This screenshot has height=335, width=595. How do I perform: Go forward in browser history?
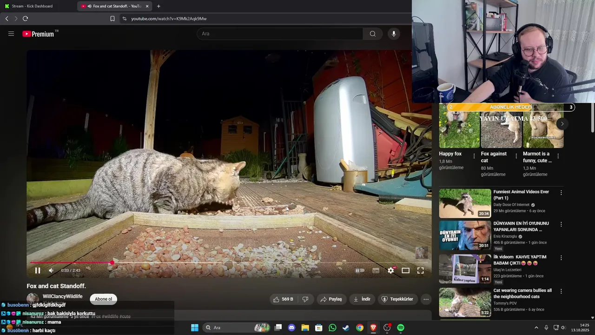16,19
